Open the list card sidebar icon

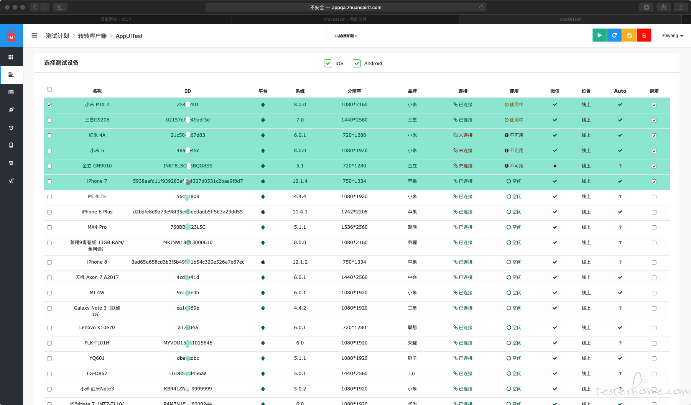point(11,92)
